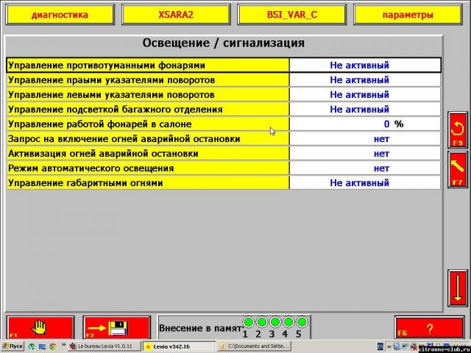The width and height of the screenshot is (471, 353).
Task: Select memory slot indicator 1
Action: click(249, 322)
